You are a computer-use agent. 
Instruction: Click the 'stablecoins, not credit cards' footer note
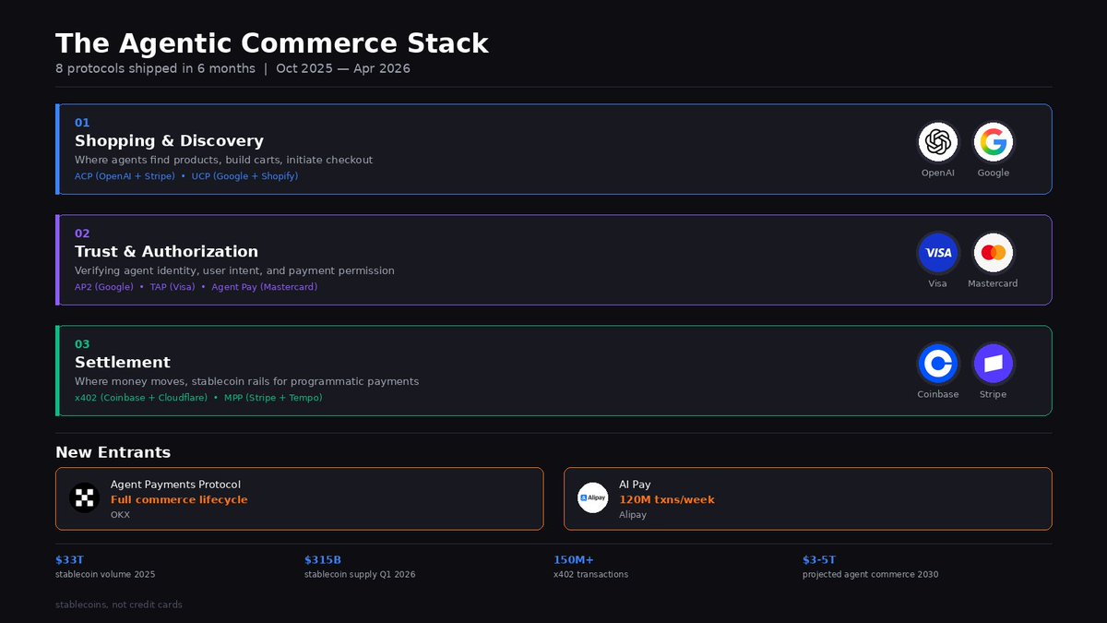(x=119, y=605)
